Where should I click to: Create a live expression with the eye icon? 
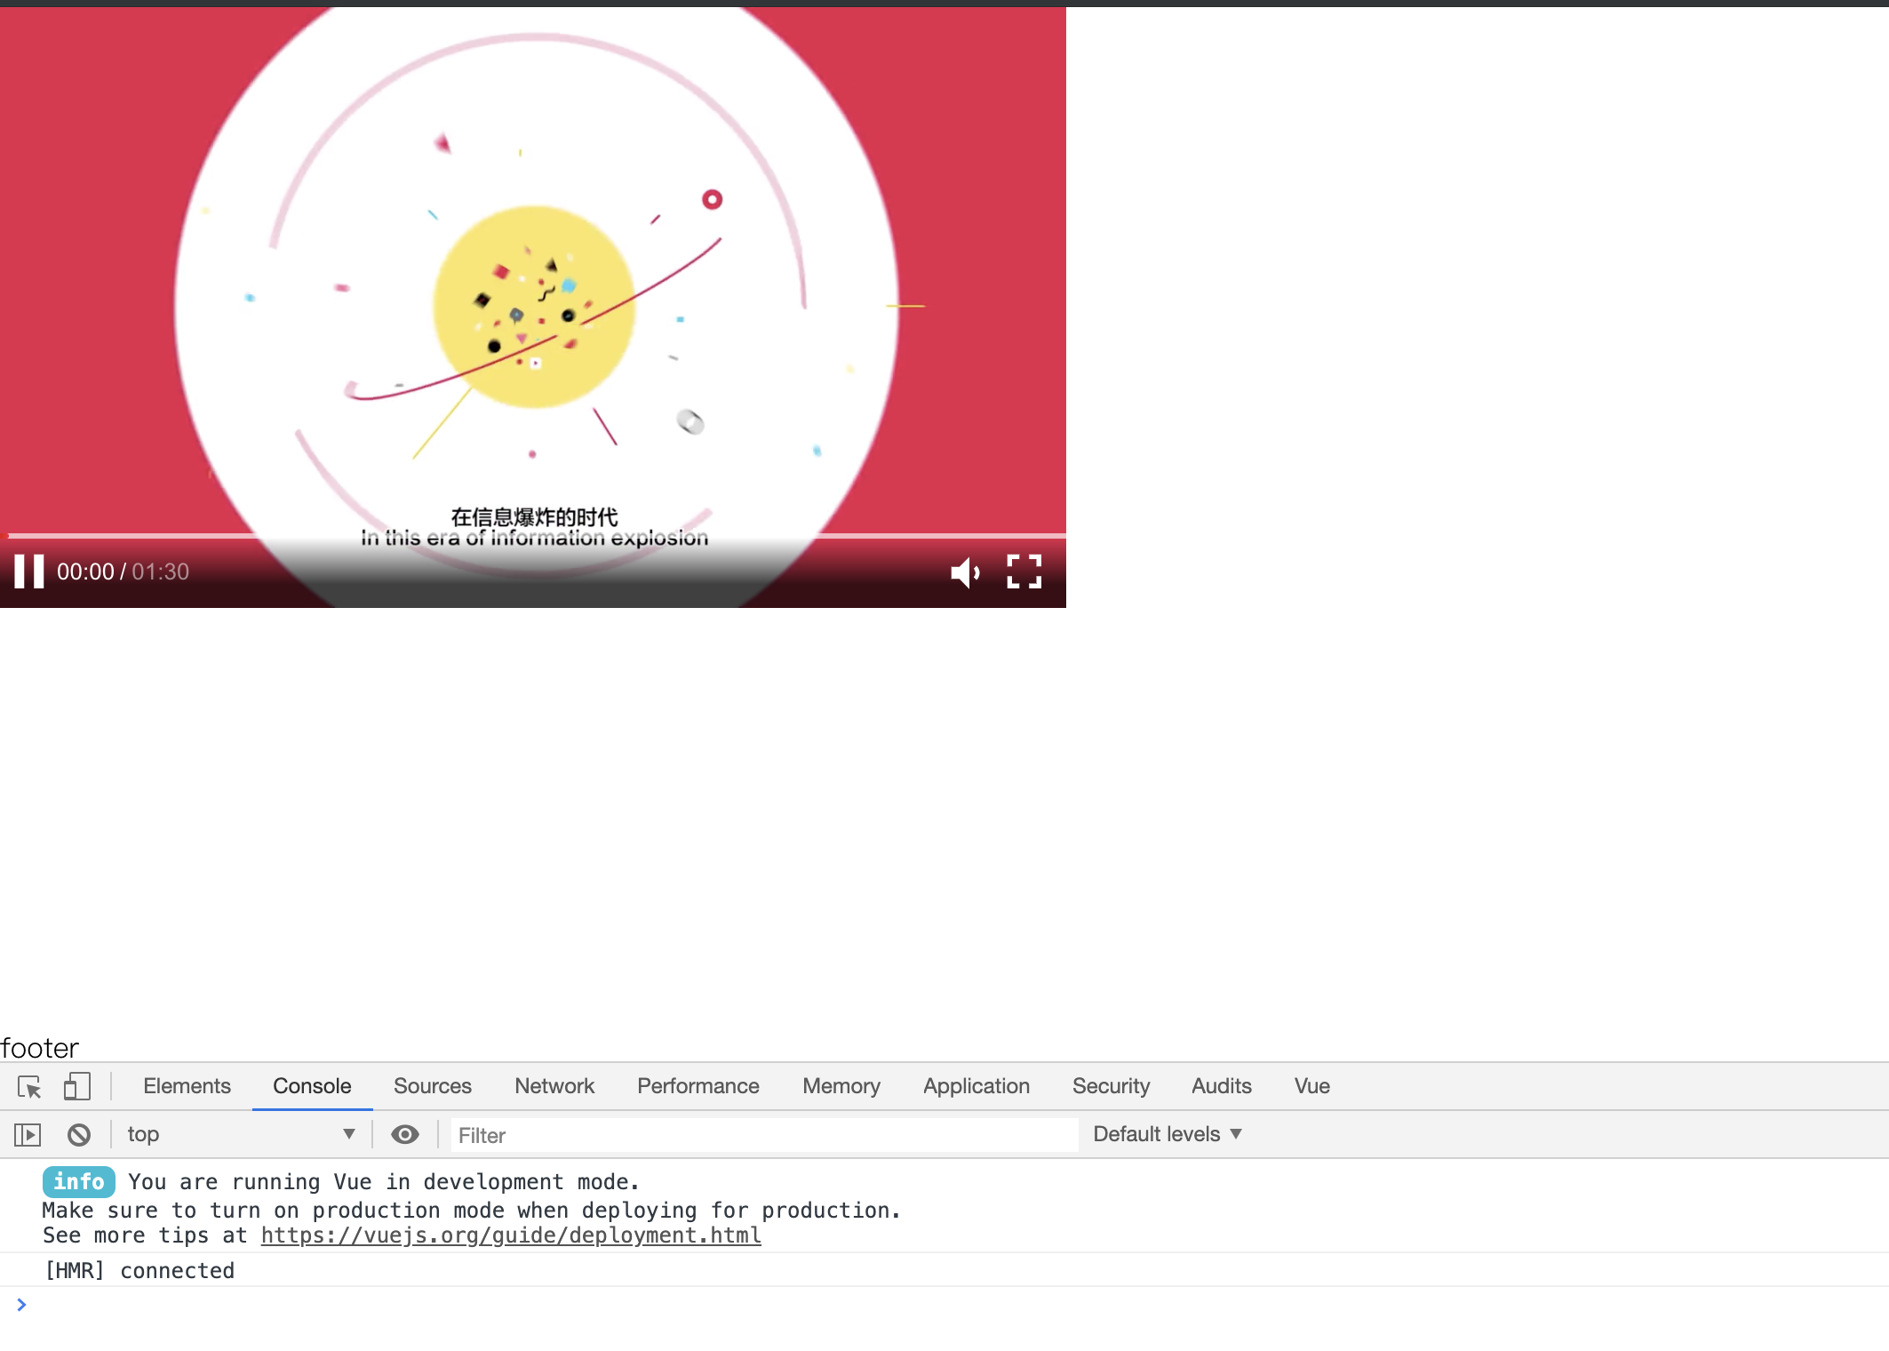click(x=406, y=1134)
